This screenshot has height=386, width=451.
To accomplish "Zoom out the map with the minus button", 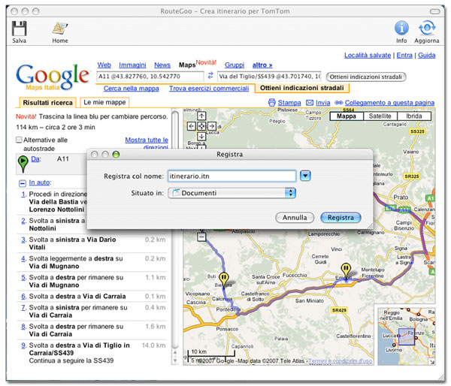I will (201, 237).
